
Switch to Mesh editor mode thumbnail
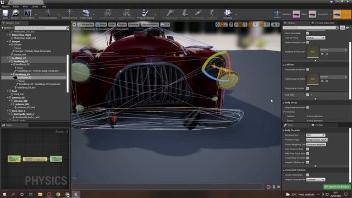(296, 14)
